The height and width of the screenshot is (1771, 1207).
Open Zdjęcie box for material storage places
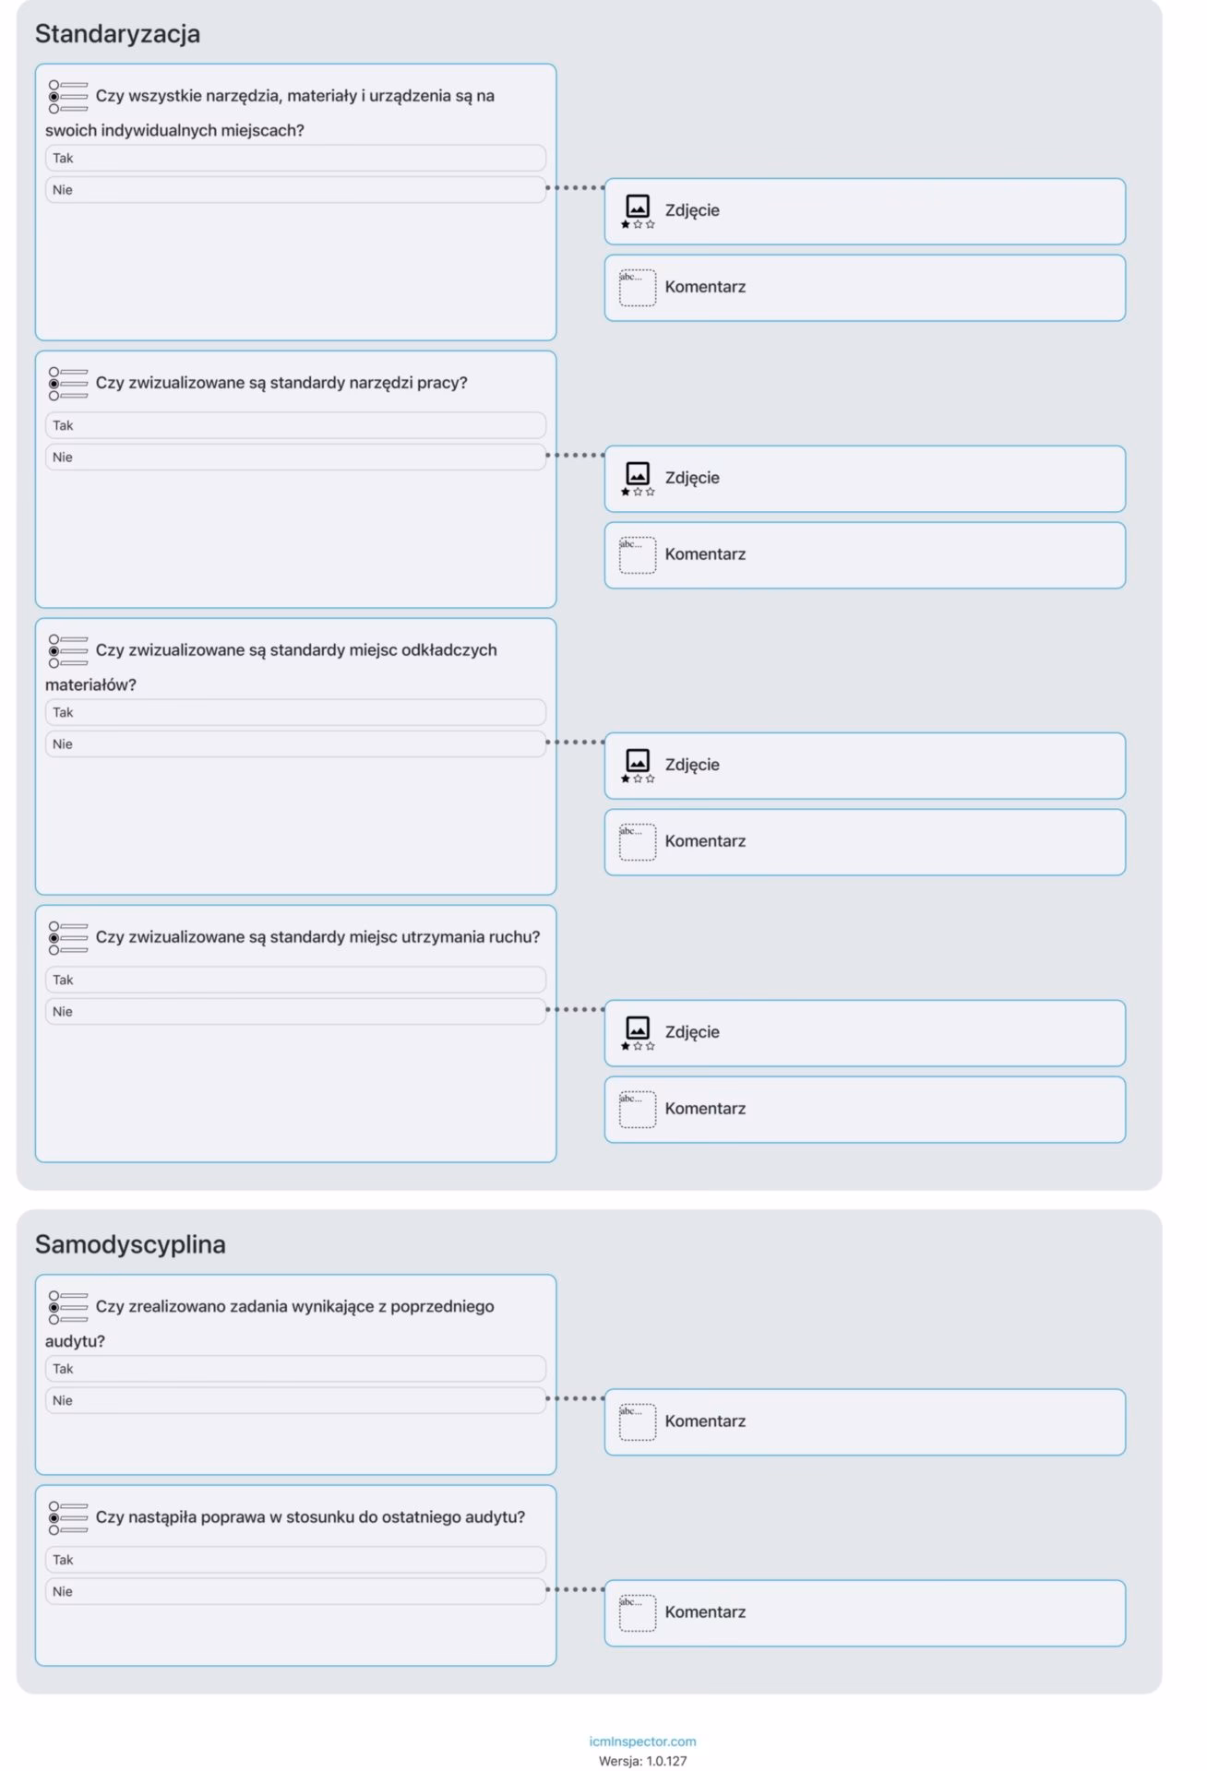864,766
